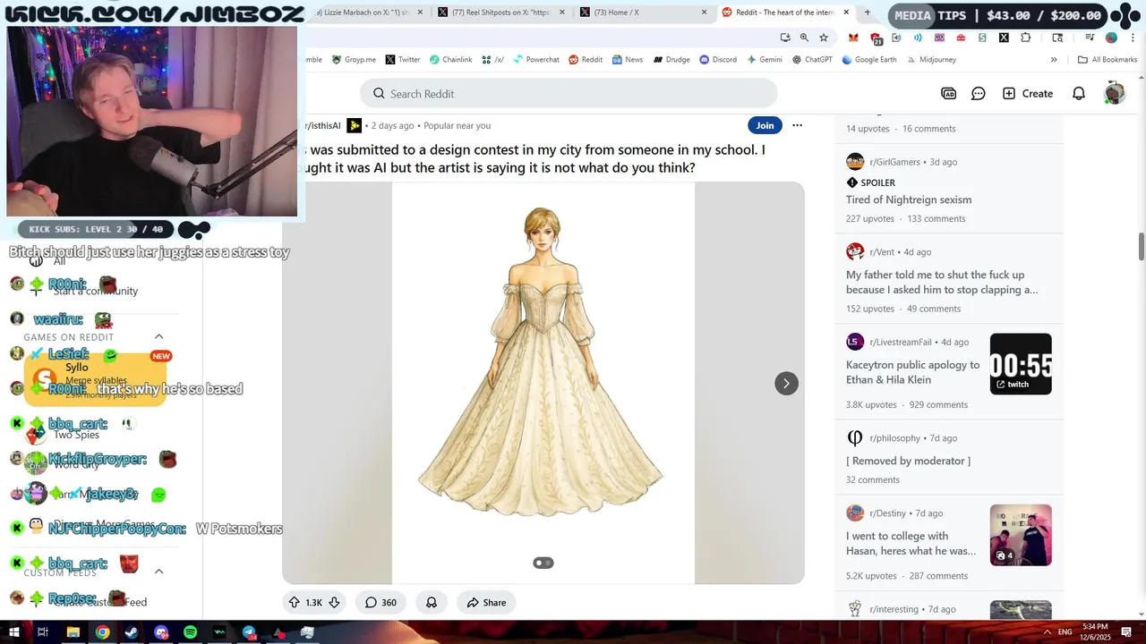Image resolution: width=1146 pixels, height=644 pixels.
Task: Open Chrome three-dot menu
Action: pyautogui.click(x=1133, y=38)
